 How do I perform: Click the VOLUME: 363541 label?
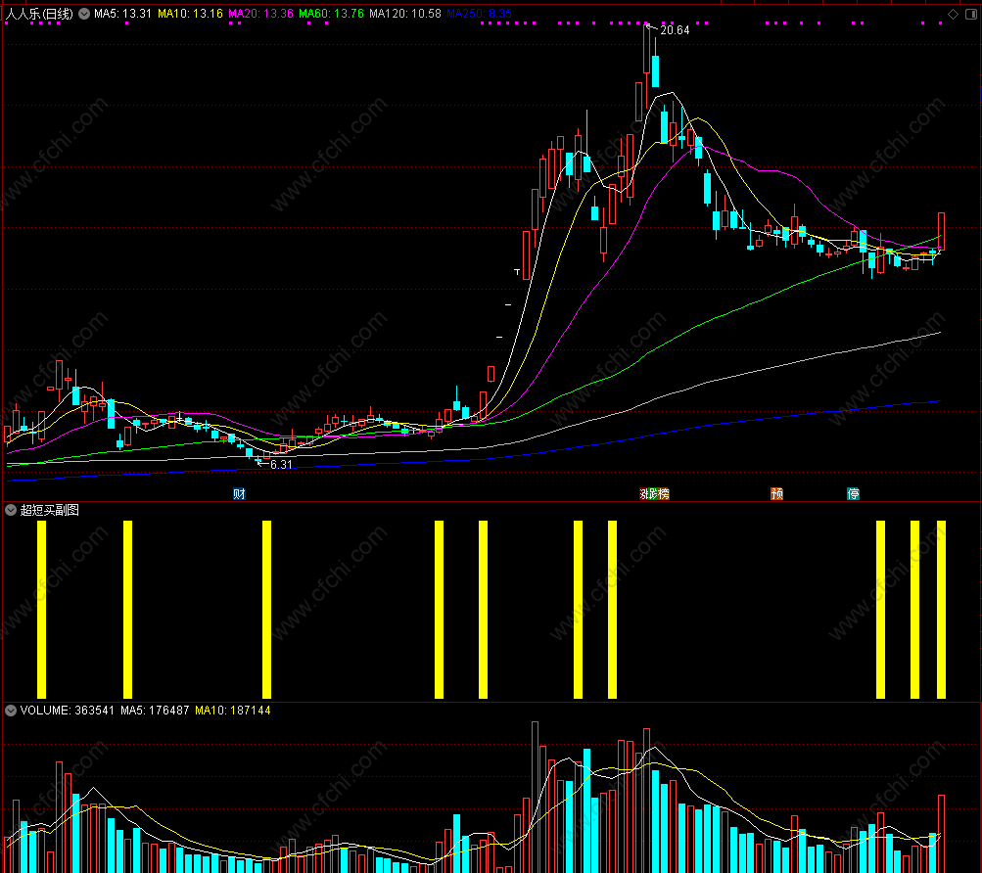coord(67,711)
